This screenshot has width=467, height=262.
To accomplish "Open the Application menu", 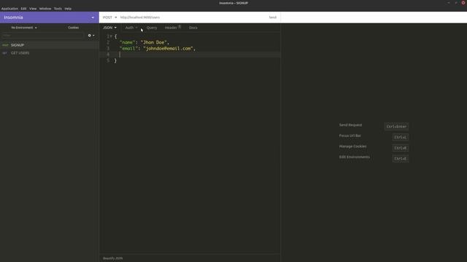I will point(9,9).
